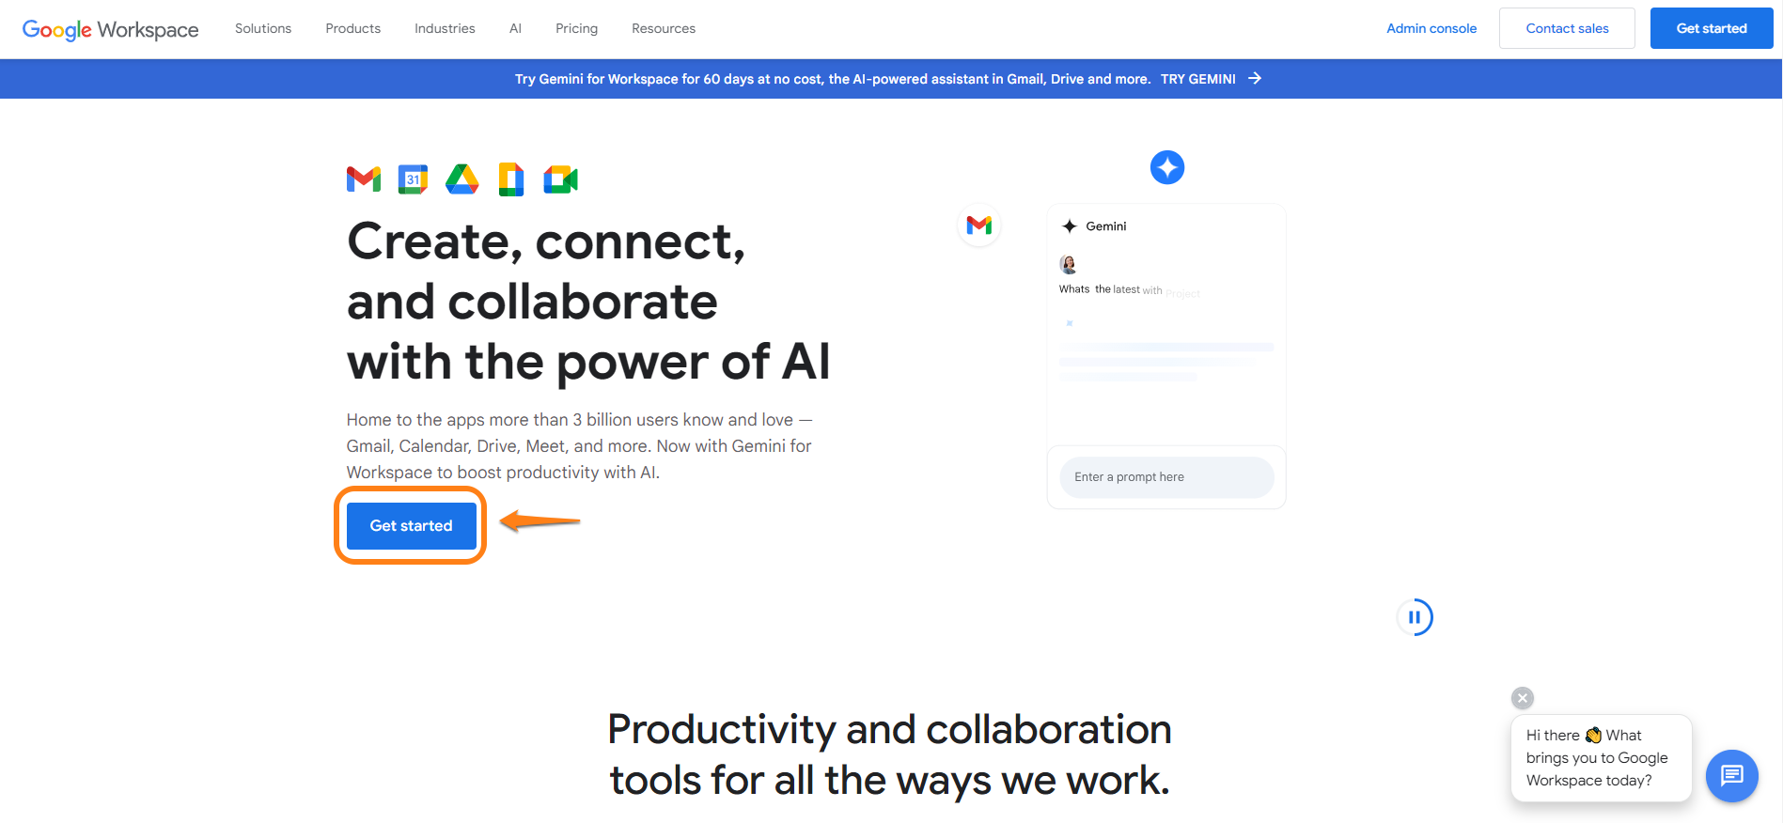1783x823 pixels.
Task: Click the Contact sales button
Action: coord(1567,28)
